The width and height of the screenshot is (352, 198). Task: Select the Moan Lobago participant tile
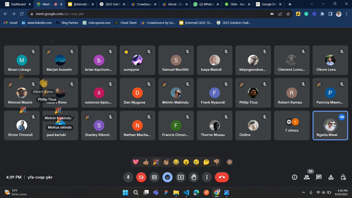coord(21,60)
